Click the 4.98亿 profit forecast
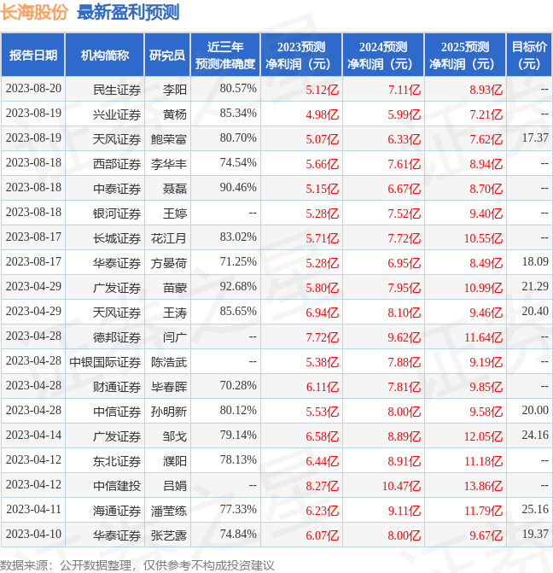 (x=323, y=114)
